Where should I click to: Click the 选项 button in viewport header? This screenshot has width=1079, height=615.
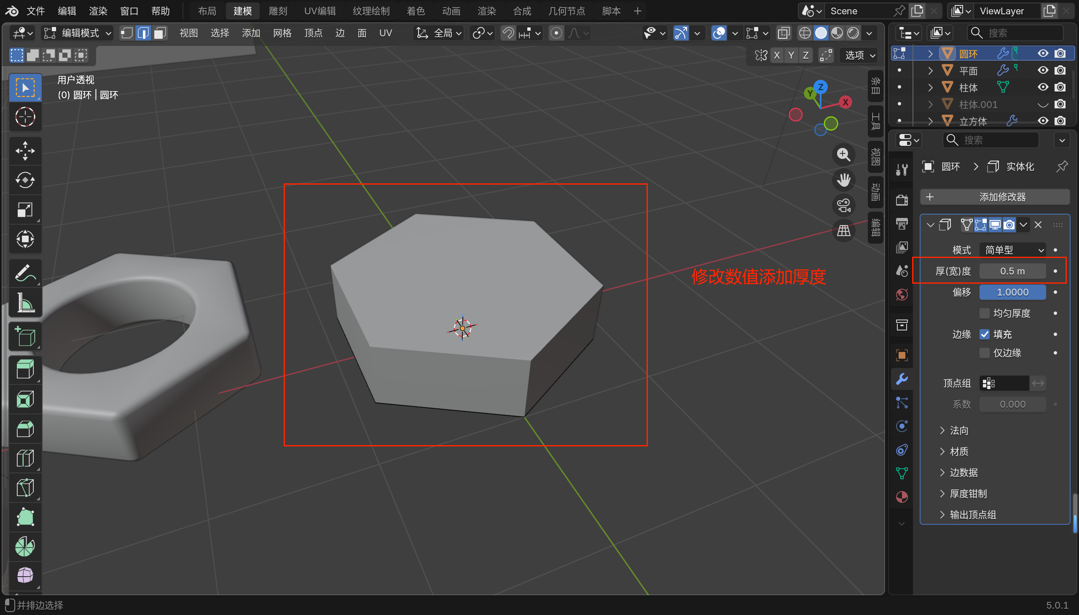860,55
